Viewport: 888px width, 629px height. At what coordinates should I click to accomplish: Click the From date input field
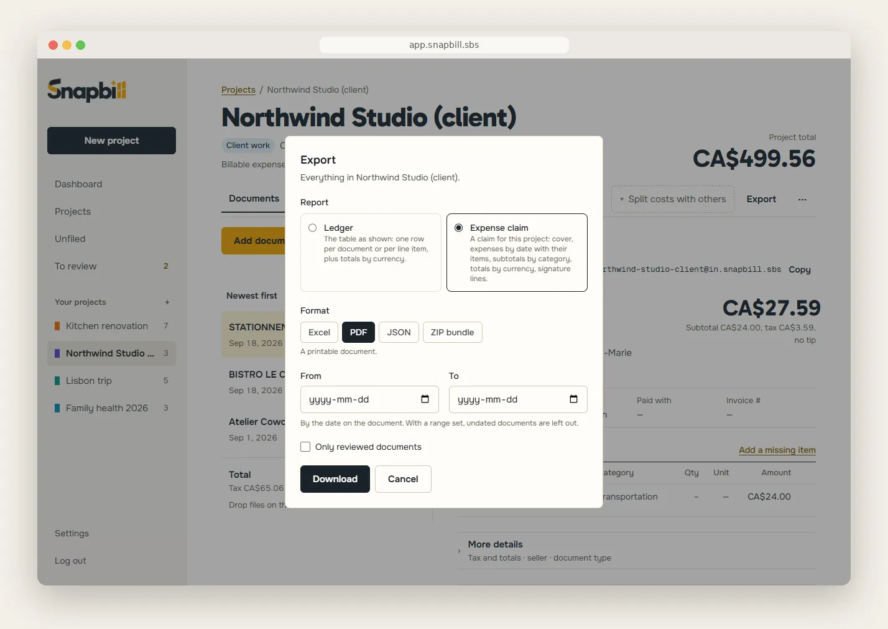369,399
